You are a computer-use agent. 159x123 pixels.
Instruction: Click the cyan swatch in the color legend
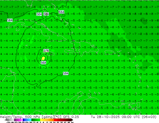pos(30,120)
